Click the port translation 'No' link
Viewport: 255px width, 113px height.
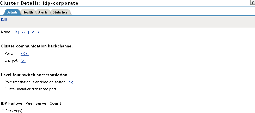[x=71, y=82]
